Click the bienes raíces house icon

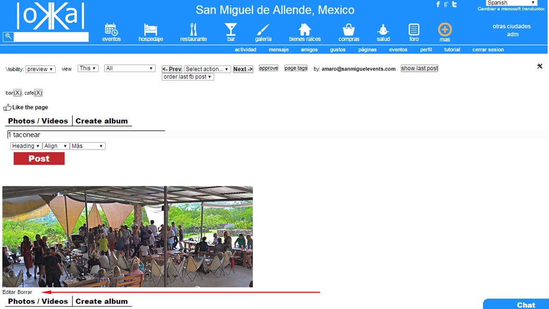click(x=305, y=29)
